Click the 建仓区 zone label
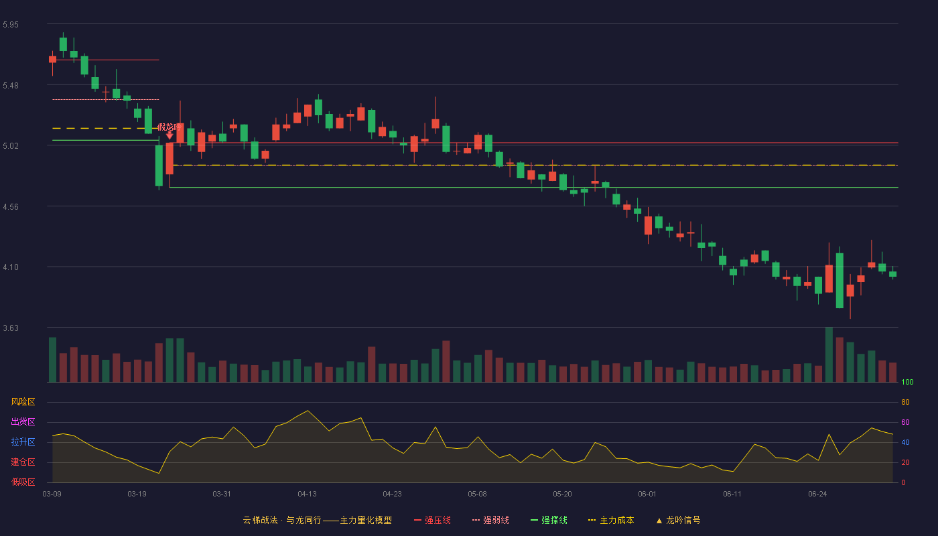938x536 pixels. click(23, 462)
